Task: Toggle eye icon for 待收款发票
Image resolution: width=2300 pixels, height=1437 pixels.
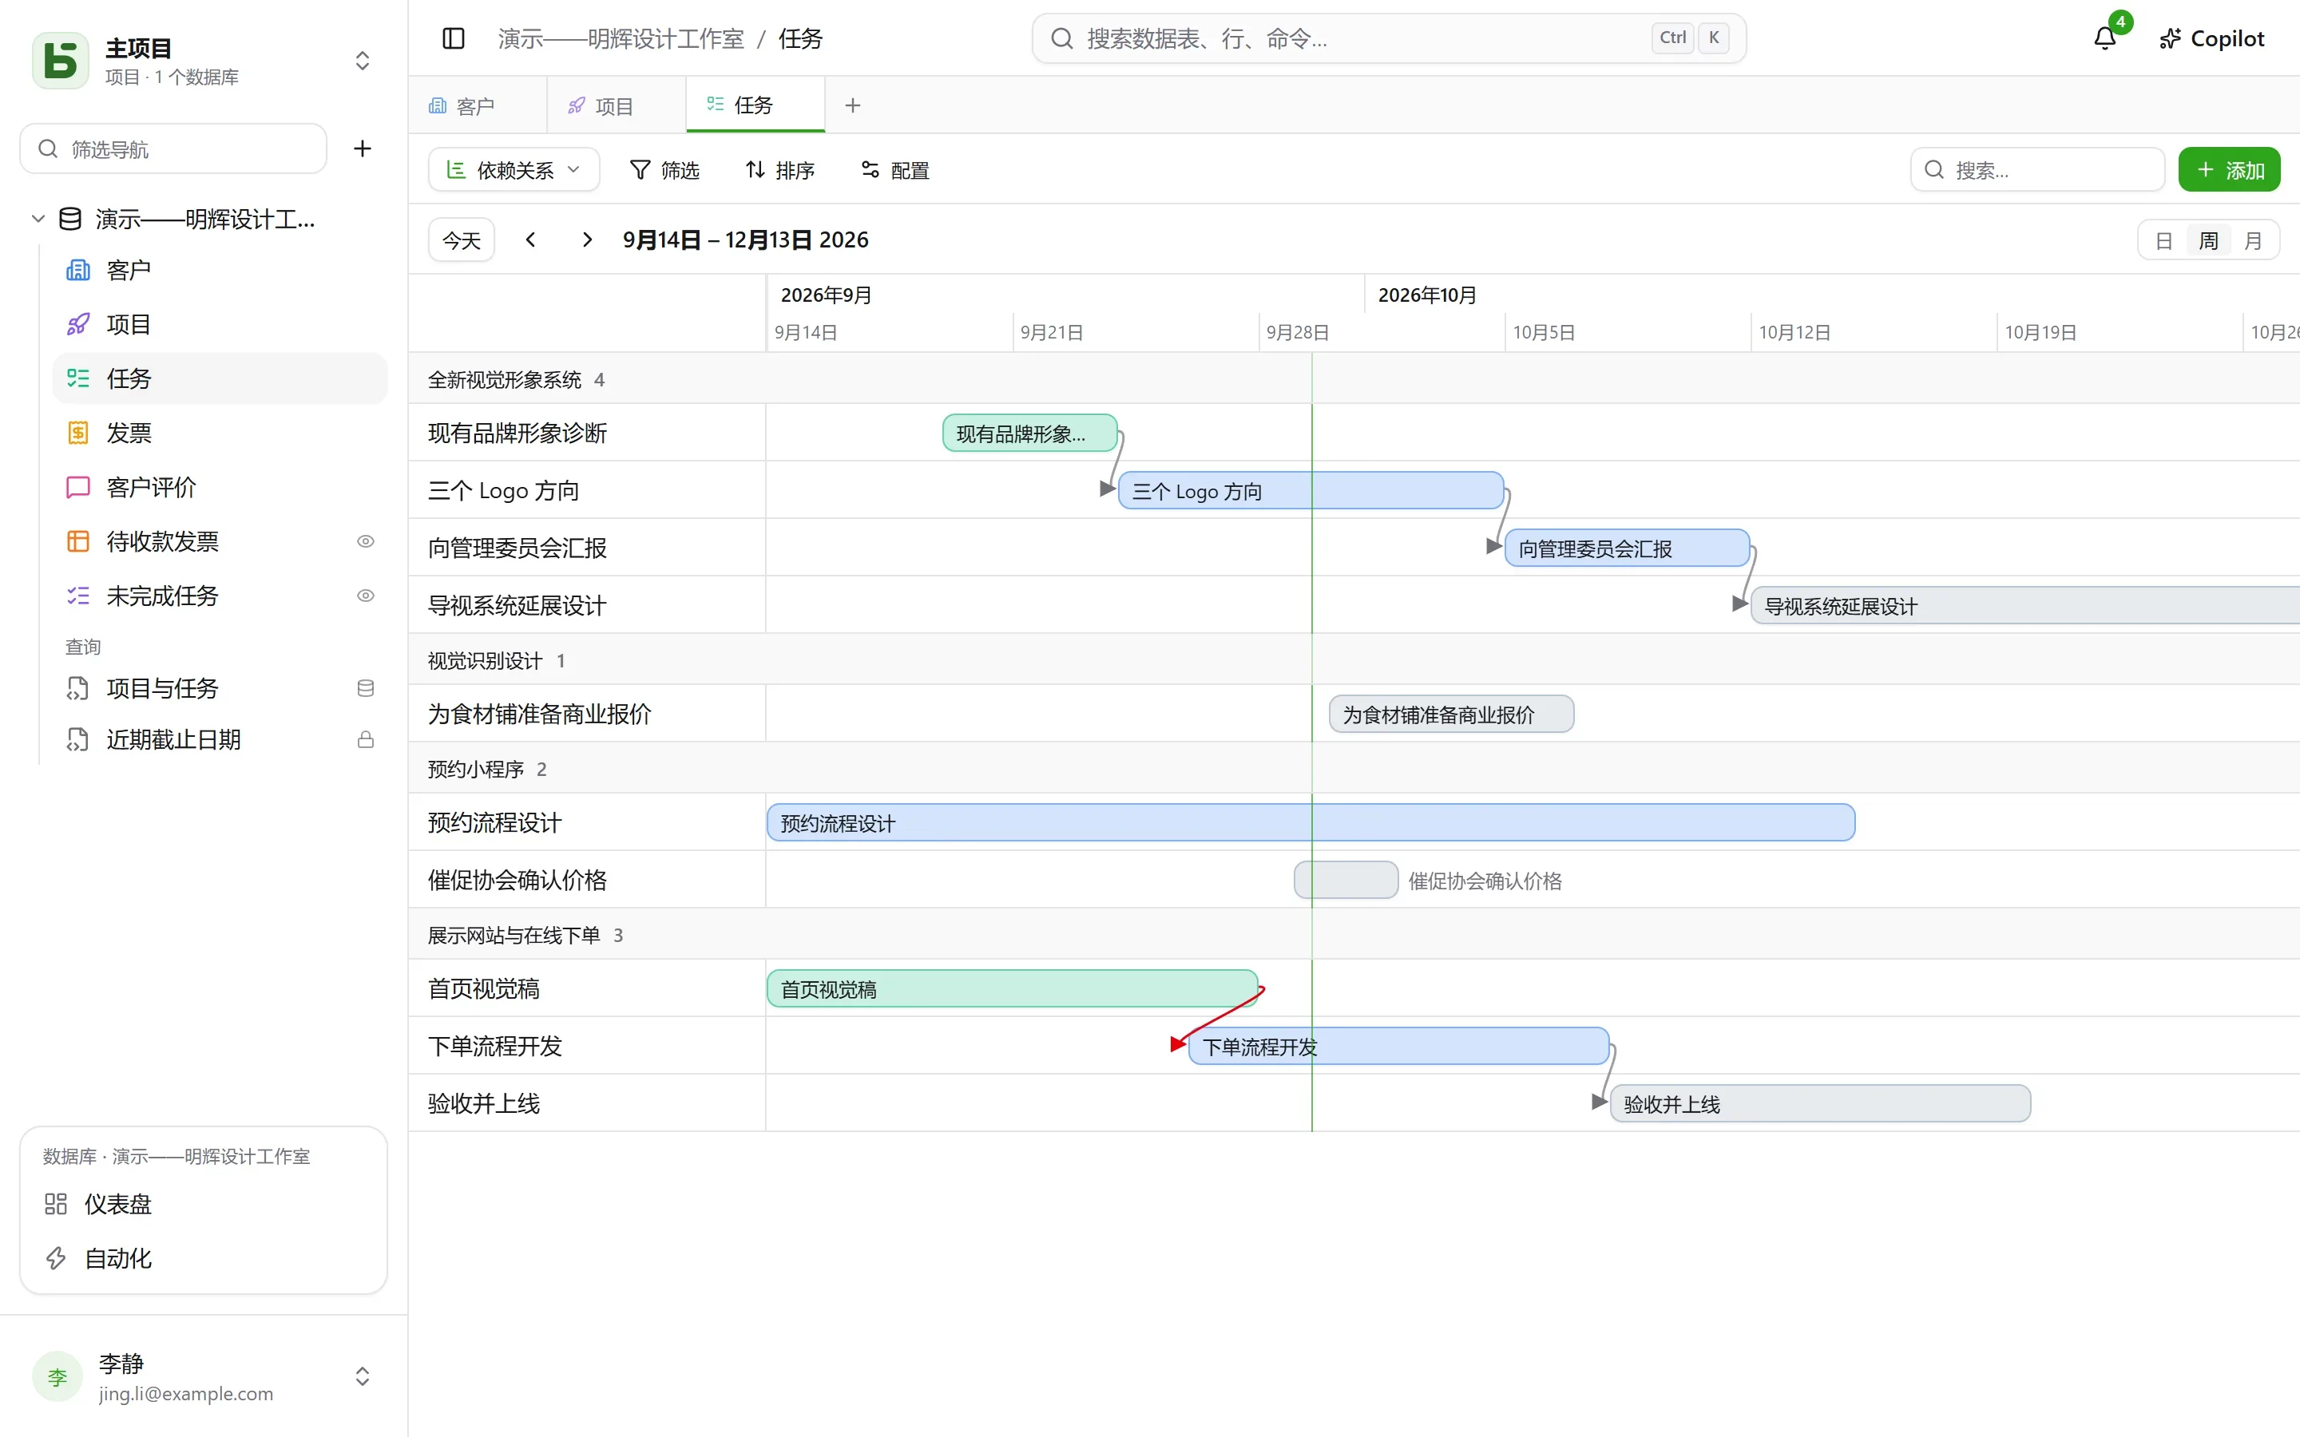Action: click(x=365, y=540)
